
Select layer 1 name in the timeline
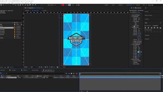12,78
